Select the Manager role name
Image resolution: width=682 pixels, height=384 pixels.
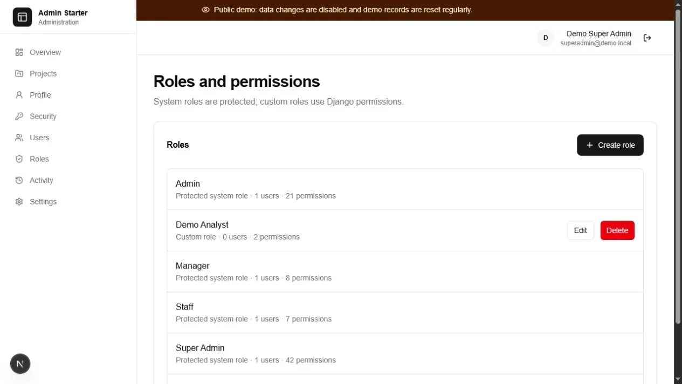click(x=192, y=265)
